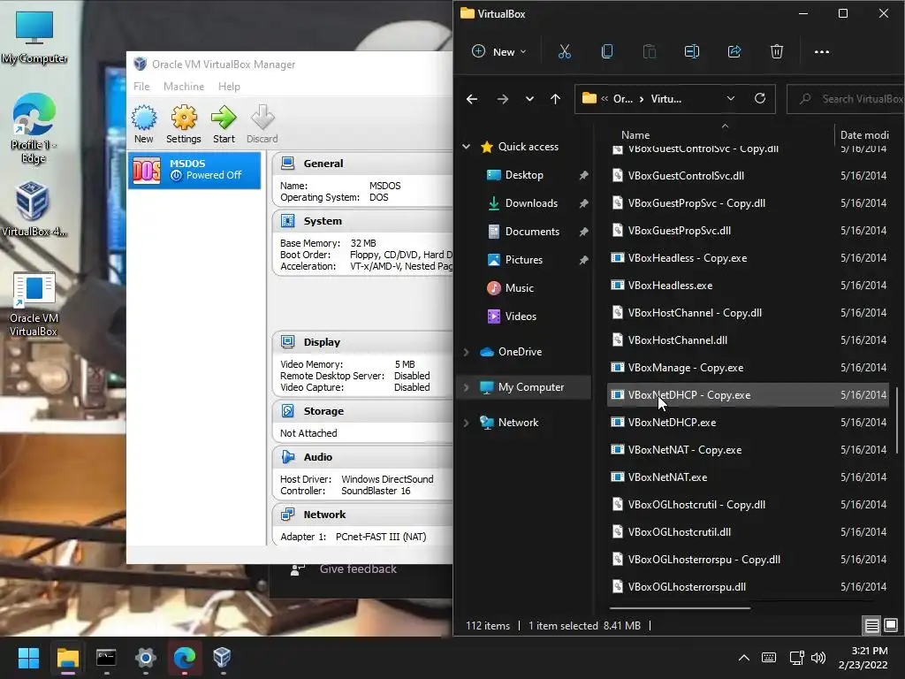Click the Network section adapter icon
This screenshot has height=679, width=905.
287,514
